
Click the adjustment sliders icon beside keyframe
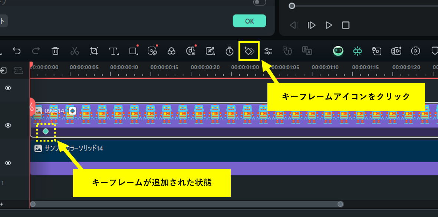click(x=269, y=51)
